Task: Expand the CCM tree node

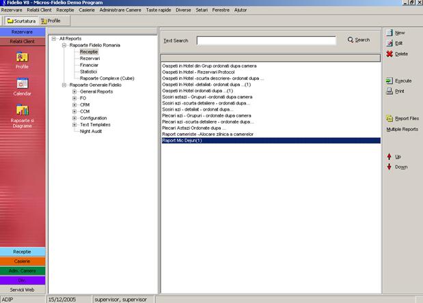Action: tap(74, 111)
